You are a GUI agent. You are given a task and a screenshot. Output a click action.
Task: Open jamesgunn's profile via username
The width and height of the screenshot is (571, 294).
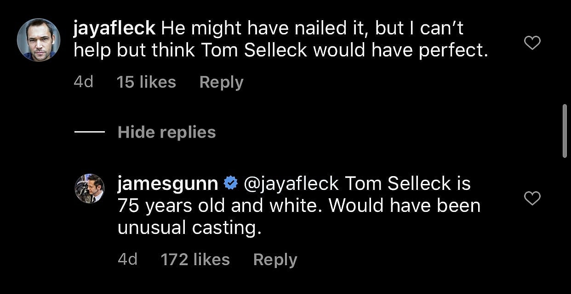[x=167, y=183]
